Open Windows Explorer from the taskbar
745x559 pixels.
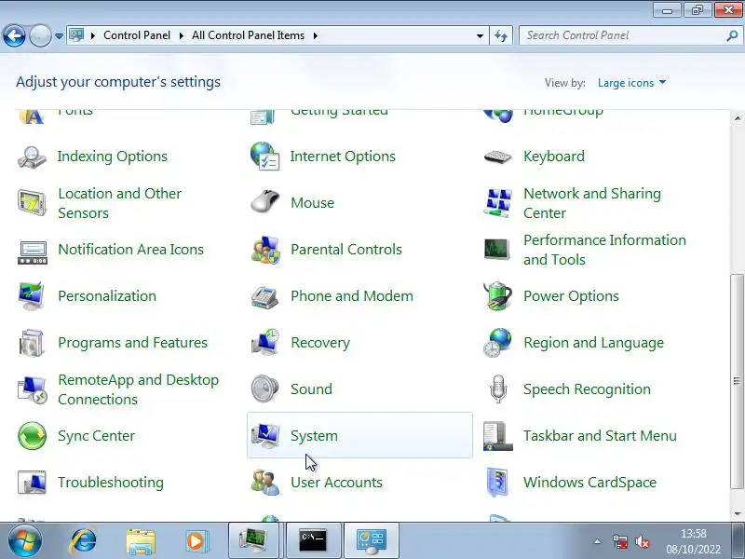141,541
